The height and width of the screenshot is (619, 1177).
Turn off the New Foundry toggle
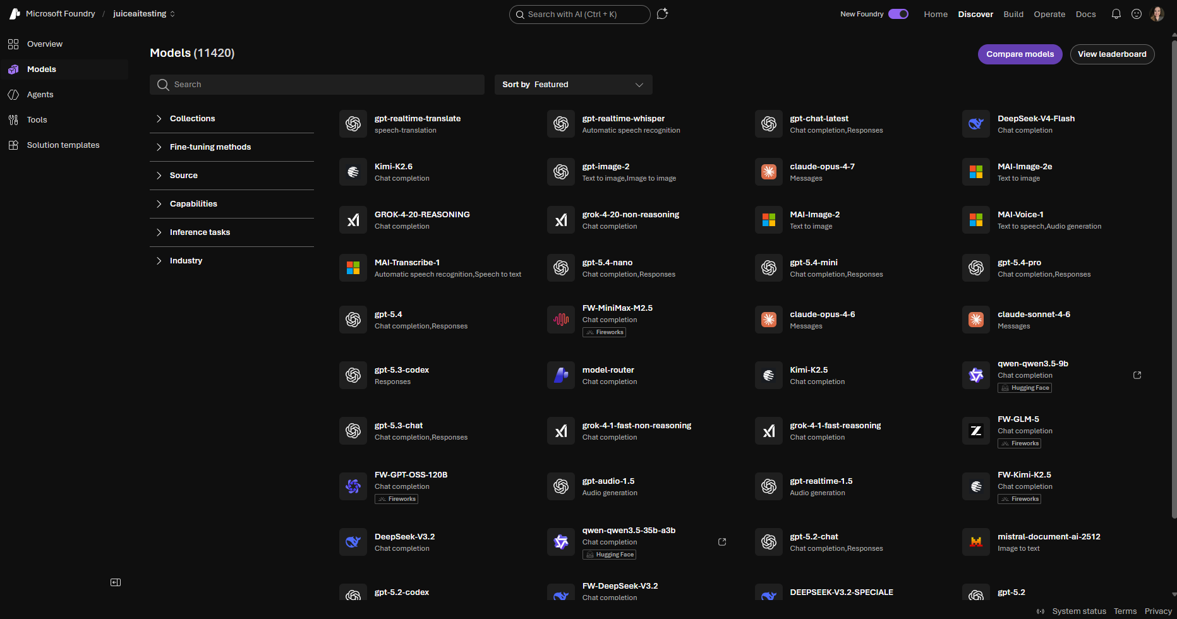(x=898, y=14)
